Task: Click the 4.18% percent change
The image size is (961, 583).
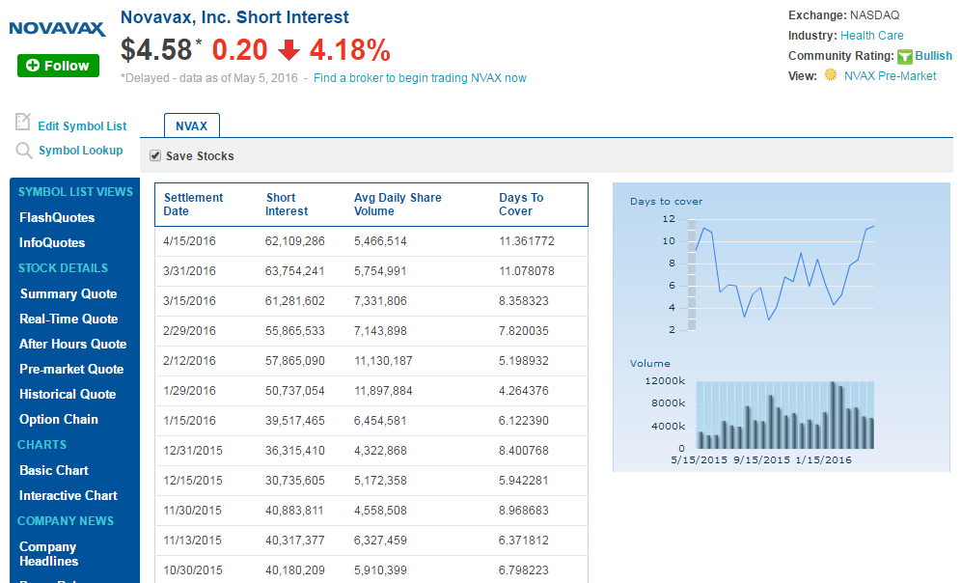Action: (x=350, y=50)
